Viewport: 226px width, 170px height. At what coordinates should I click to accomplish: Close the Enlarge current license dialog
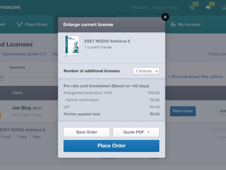pyautogui.click(x=165, y=17)
